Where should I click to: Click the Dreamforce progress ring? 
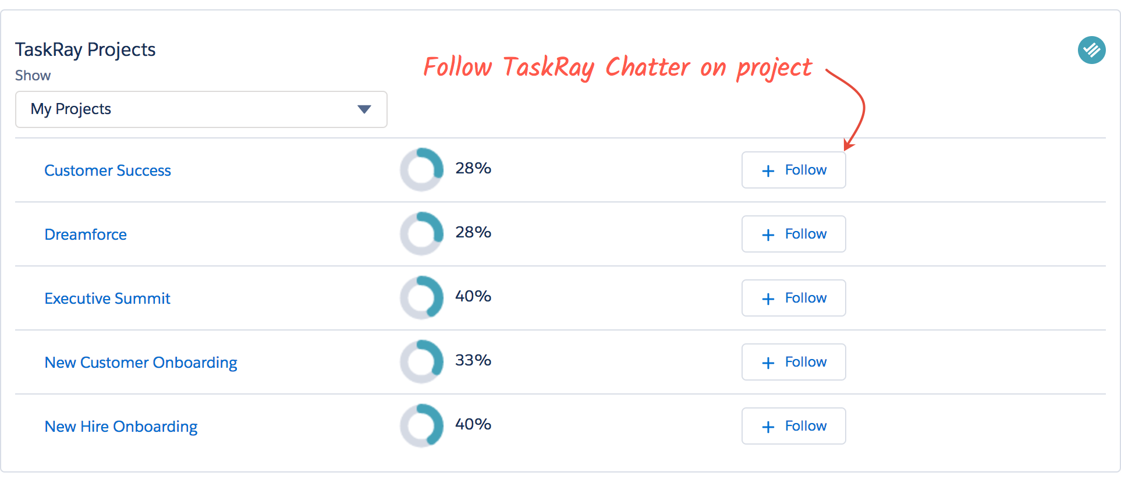[x=422, y=234]
